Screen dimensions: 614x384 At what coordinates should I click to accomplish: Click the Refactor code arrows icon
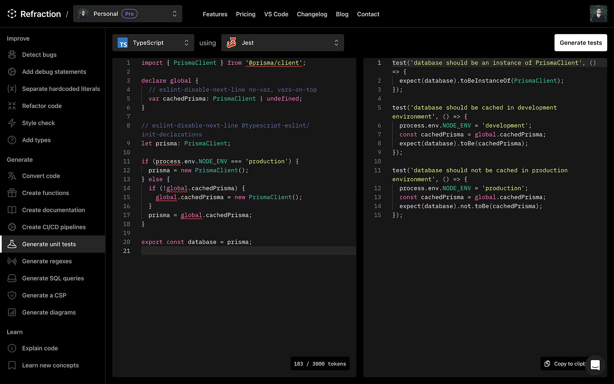[x=12, y=106]
